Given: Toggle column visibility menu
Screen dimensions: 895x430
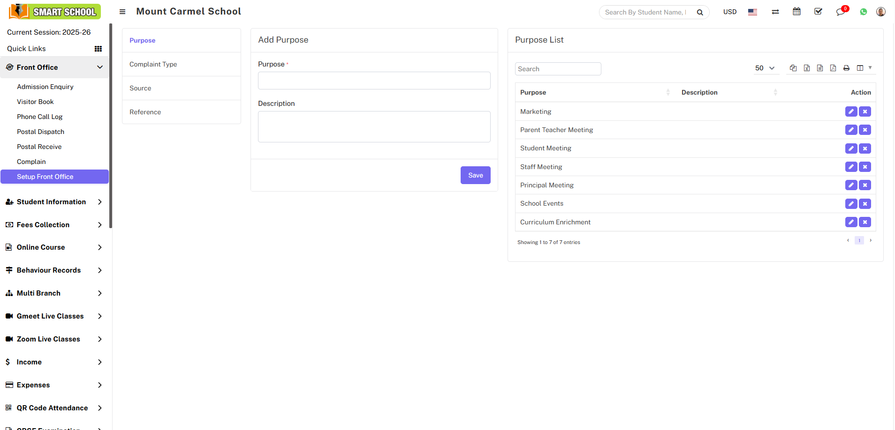Looking at the screenshot, I should coord(863,68).
